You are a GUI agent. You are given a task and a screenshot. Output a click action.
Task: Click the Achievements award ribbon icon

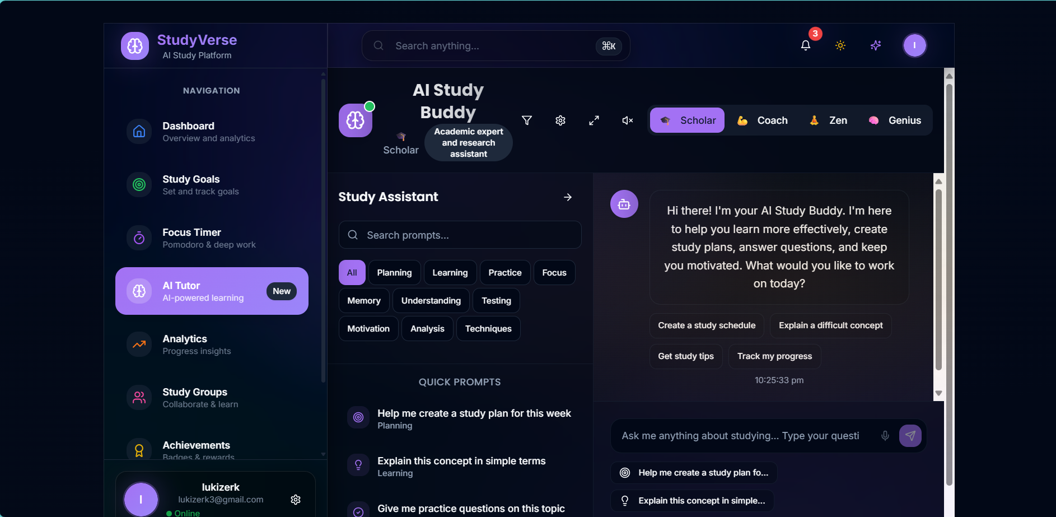[139, 450]
